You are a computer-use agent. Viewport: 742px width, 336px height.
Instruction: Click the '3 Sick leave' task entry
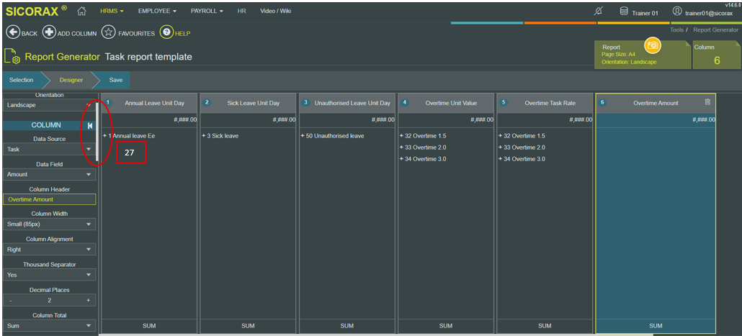pyautogui.click(x=220, y=136)
